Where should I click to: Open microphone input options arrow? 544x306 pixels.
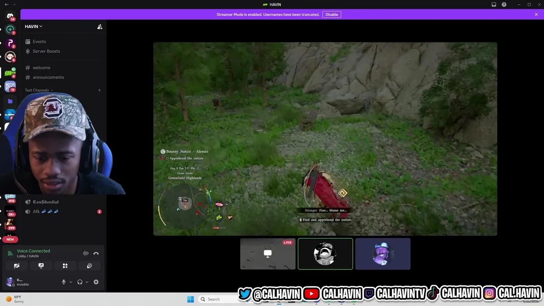(x=71, y=282)
